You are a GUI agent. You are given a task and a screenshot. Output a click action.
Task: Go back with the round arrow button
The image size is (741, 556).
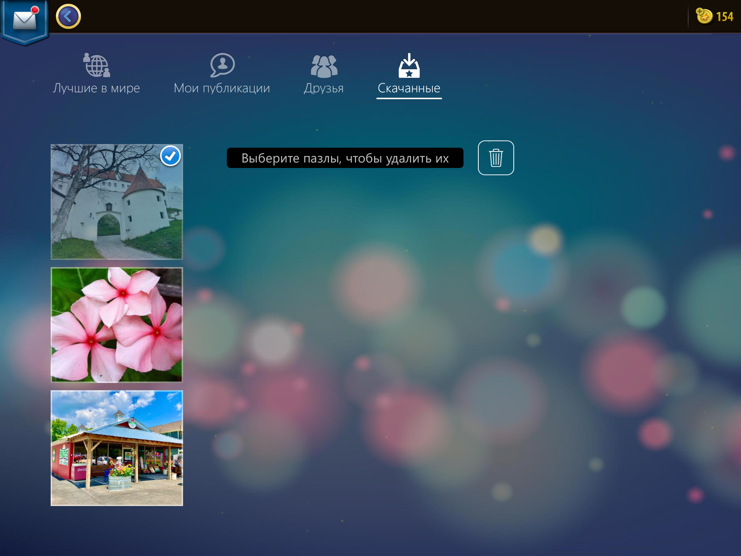tap(68, 17)
